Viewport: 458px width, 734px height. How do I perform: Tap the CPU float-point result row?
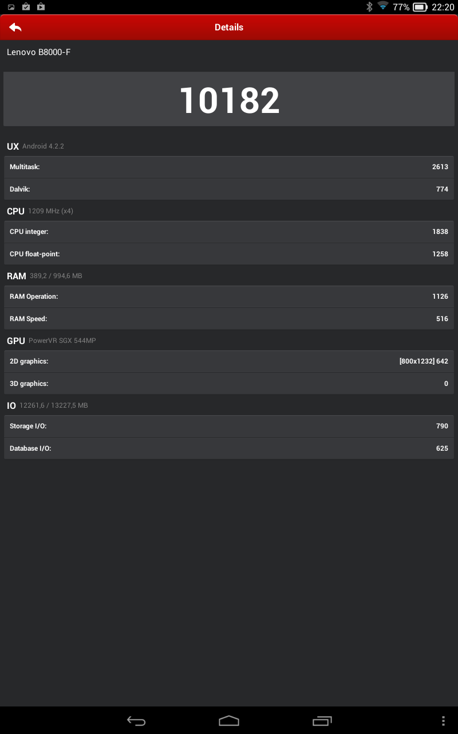(229, 253)
